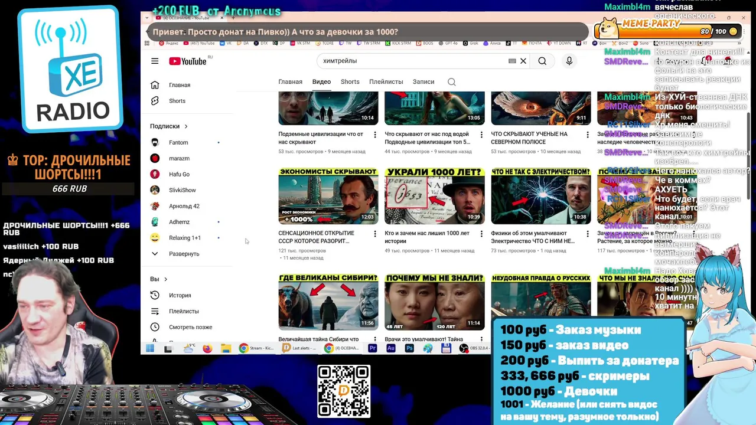Open the Fantom channel avatar
The height and width of the screenshot is (425, 756).
pyautogui.click(x=155, y=142)
